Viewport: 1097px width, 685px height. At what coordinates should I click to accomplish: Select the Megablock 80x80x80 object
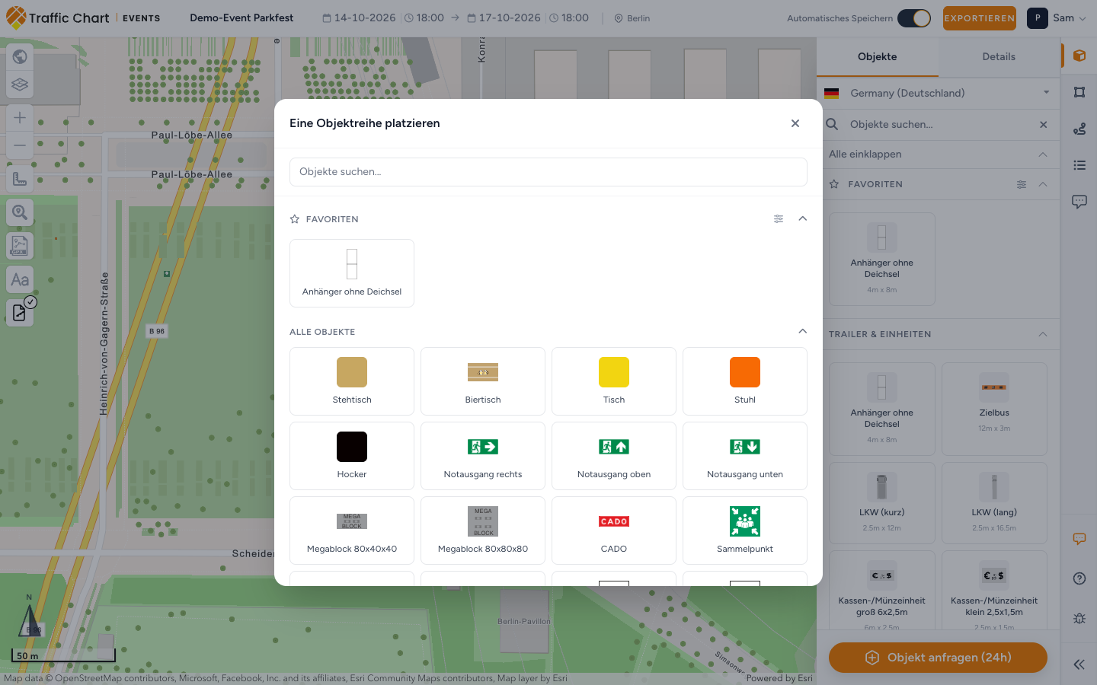pos(483,530)
